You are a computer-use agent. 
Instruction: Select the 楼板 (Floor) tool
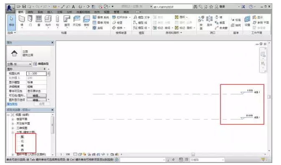86,21
